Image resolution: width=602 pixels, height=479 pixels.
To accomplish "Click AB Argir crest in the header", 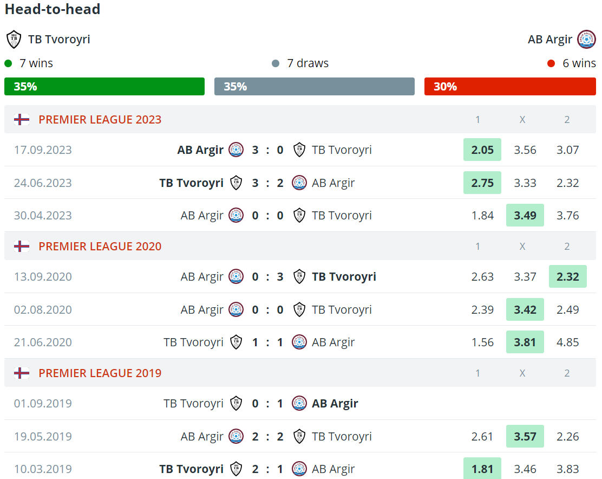I will click(x=586, y=40).
